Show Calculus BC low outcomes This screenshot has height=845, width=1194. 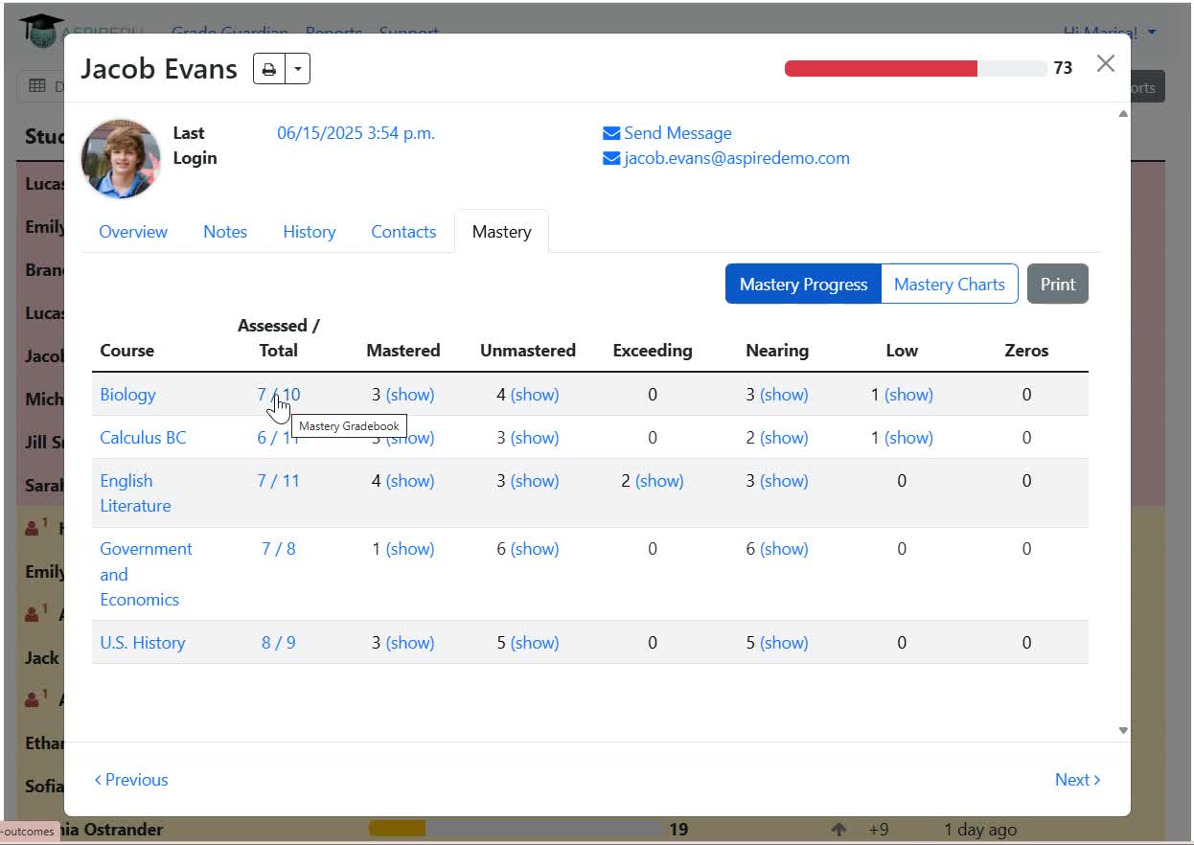908,438
